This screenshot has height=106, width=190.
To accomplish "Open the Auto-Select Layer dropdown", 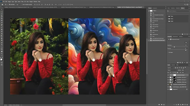I will click(x=18, y=4).
